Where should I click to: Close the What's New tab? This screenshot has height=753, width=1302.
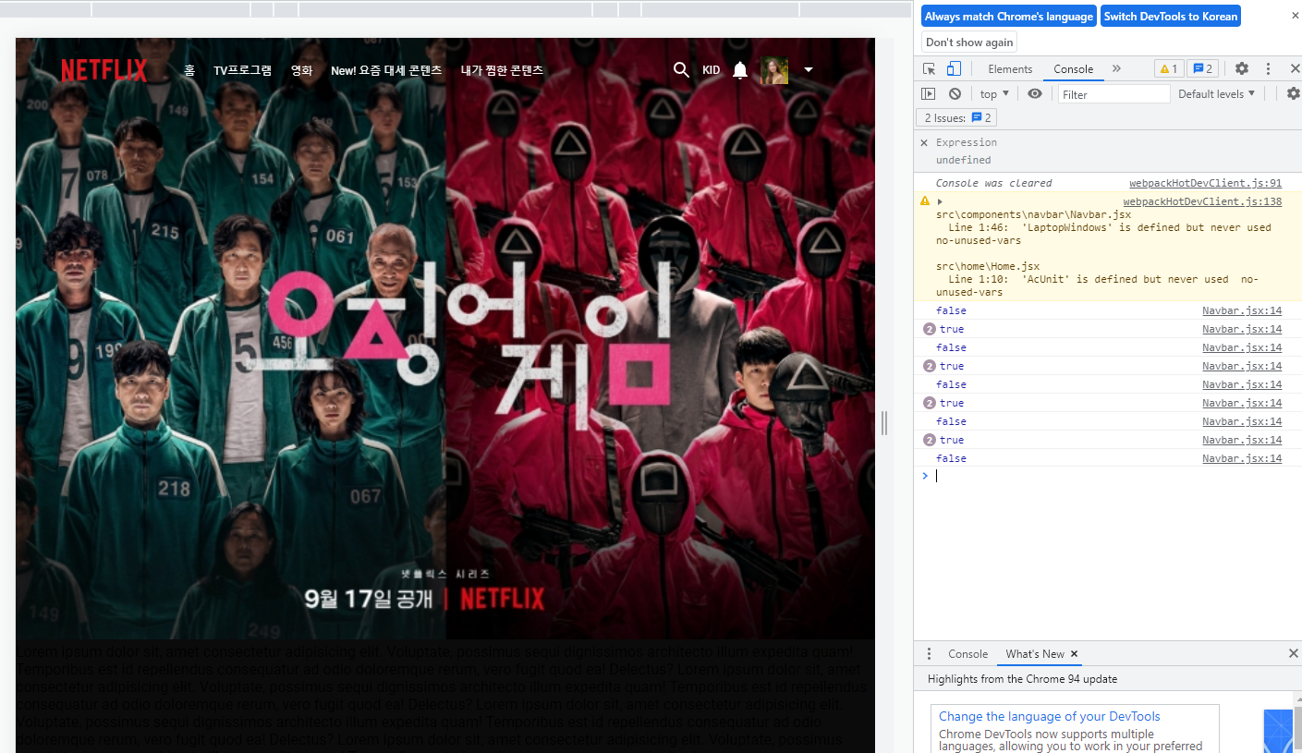click(1075, 654)
